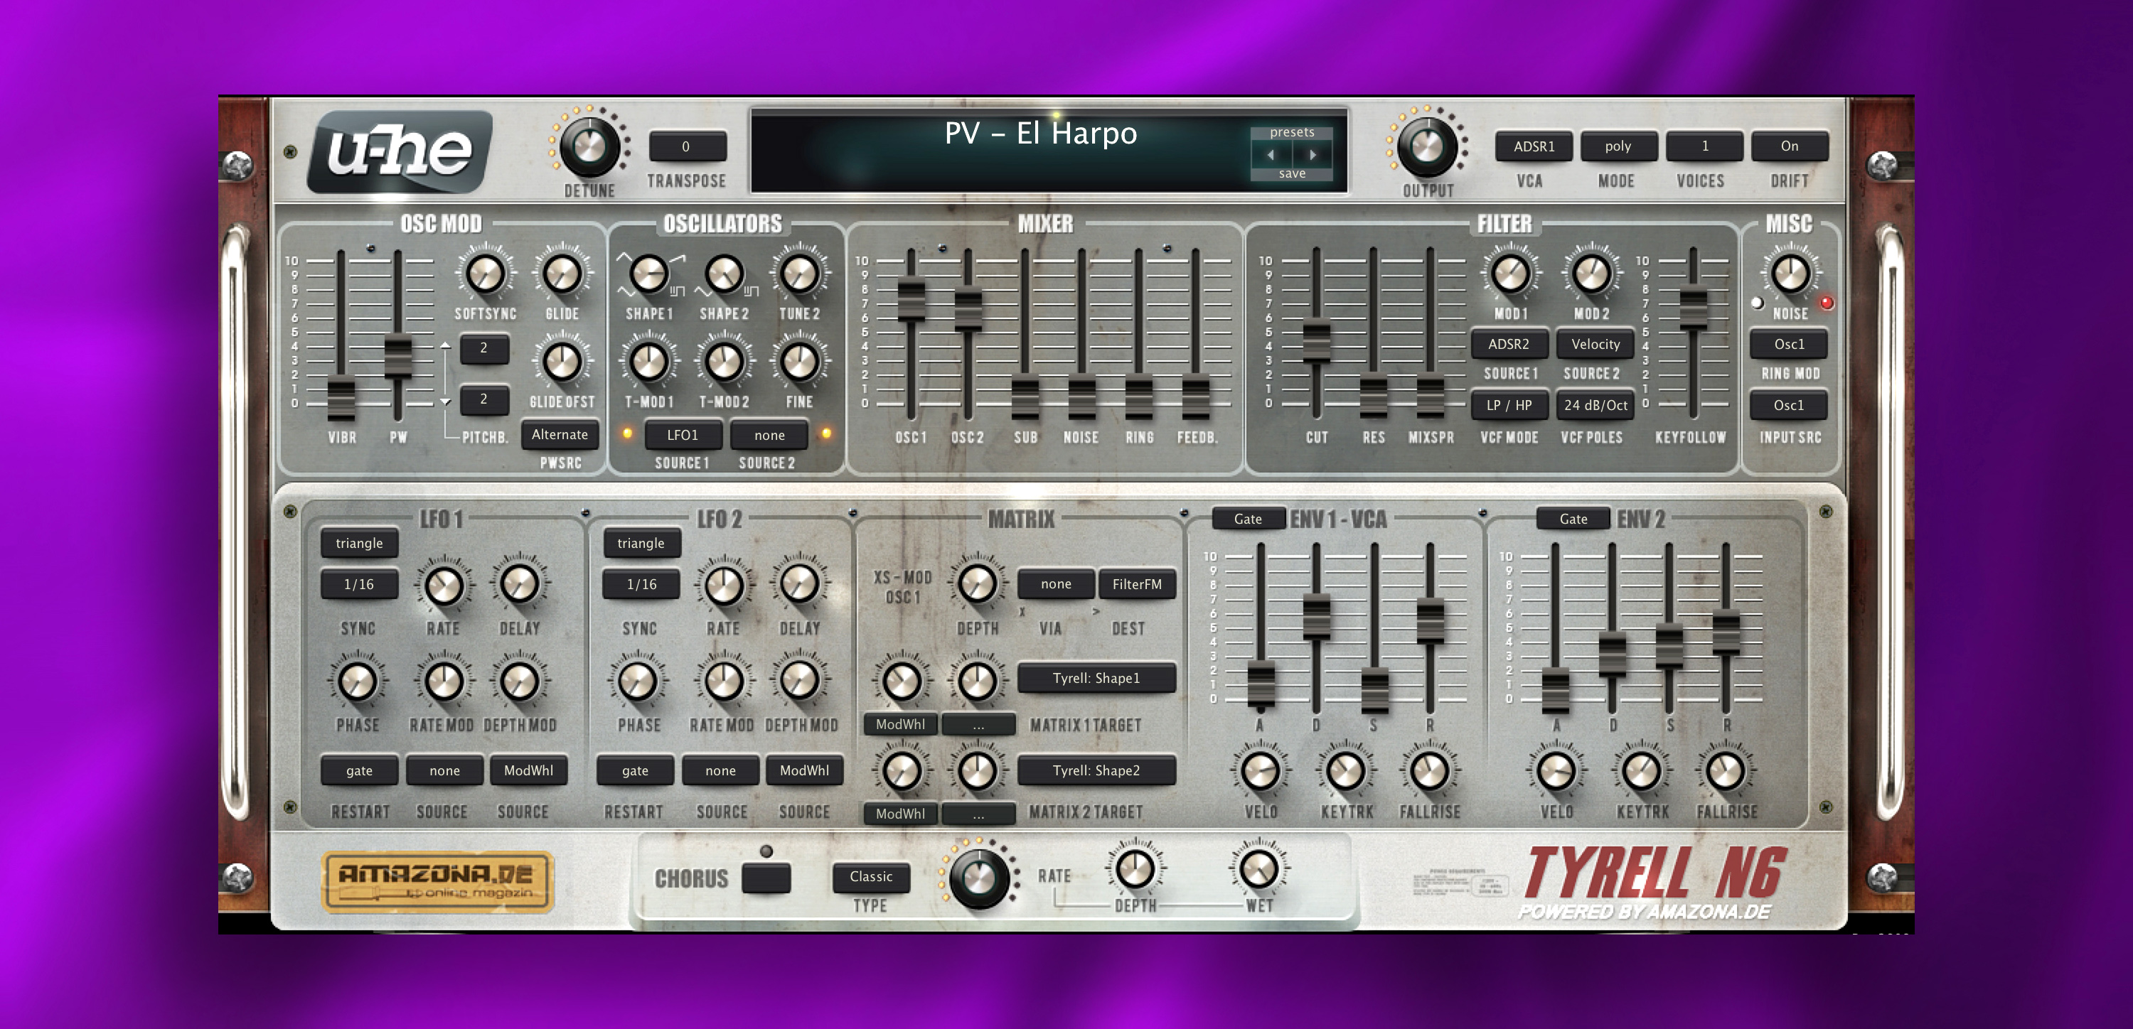The height and width of the screenshot is (1029, 2133).
Task: Save the current preset
Action: 1292,174
